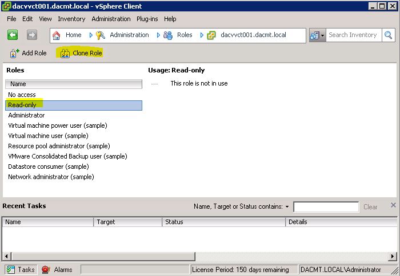Click the Tasks checklist icon in status bar
The width and height of the screenshot is (400, 276).
coord(11,269)
